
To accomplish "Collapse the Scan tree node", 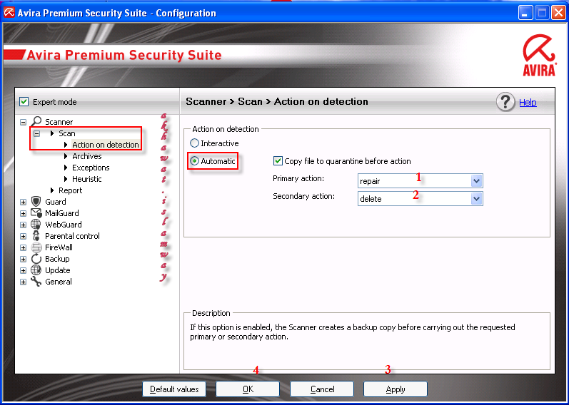I will (x=36, y=133).
